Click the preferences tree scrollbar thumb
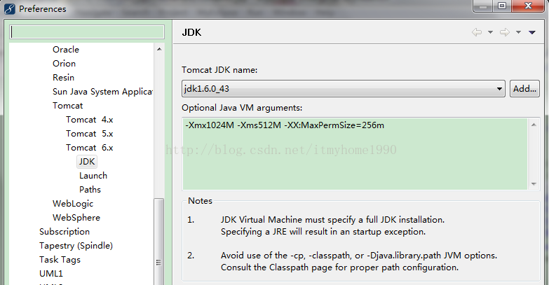 click(158, 242)
